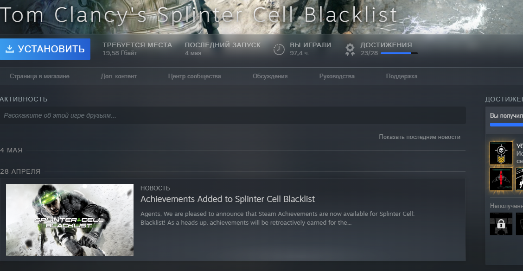Go to the Доп. контент tab
The width and height of the screenshot is (523, 271).
119,76
